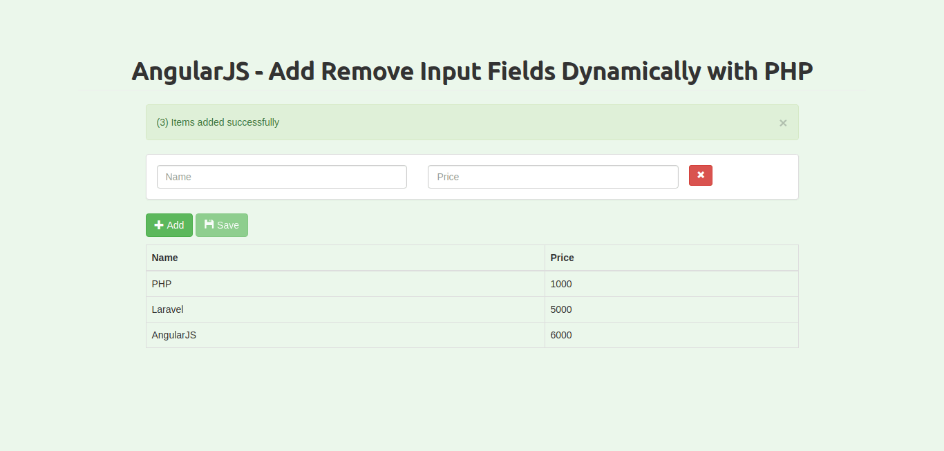This screenshot has height=451, width=944.
Task: Click the Add button
Action: 169,224
